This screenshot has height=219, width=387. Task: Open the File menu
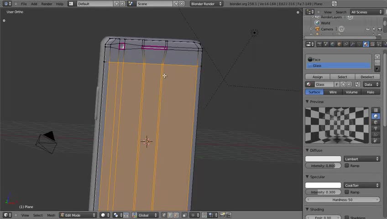(24, 4)
